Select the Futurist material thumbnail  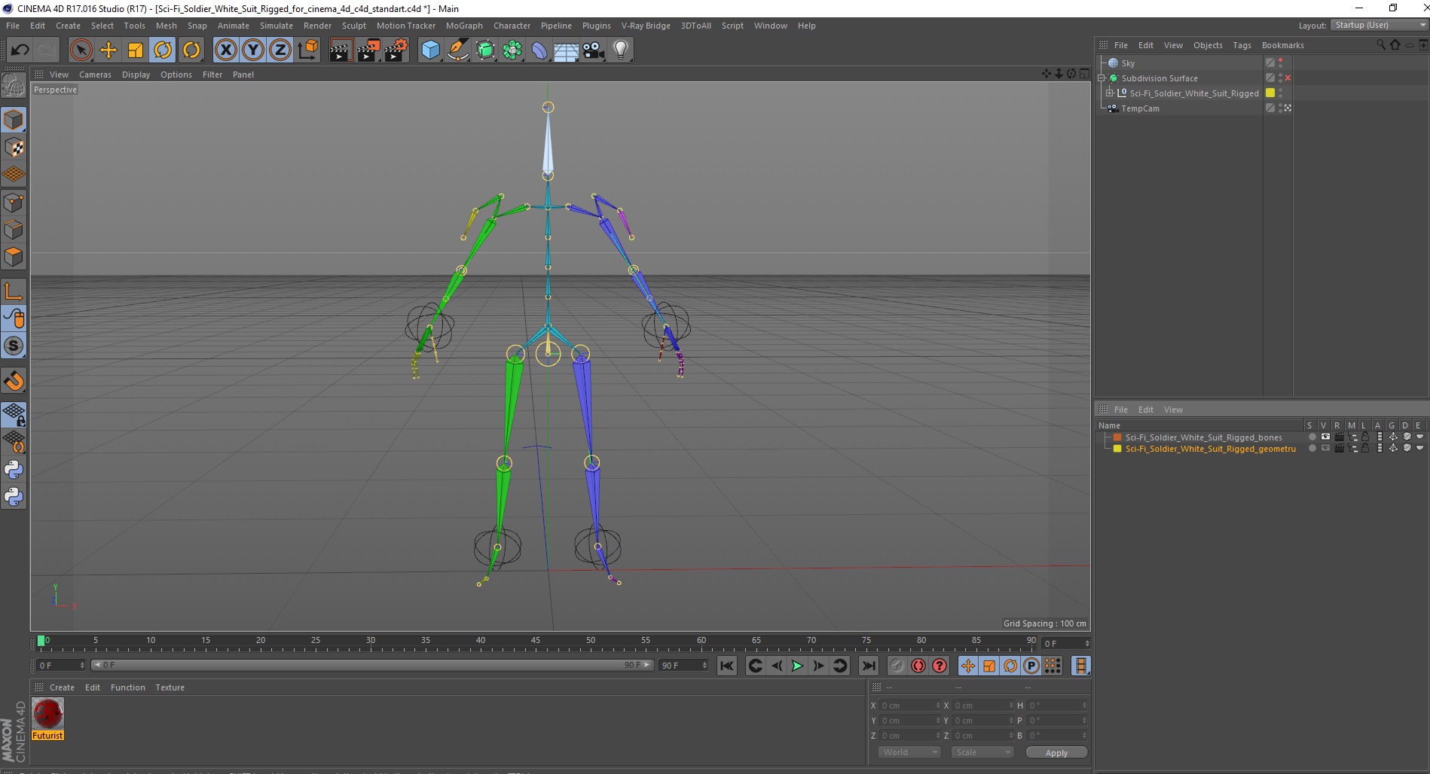pyautogui.click(x=47, y=714)
